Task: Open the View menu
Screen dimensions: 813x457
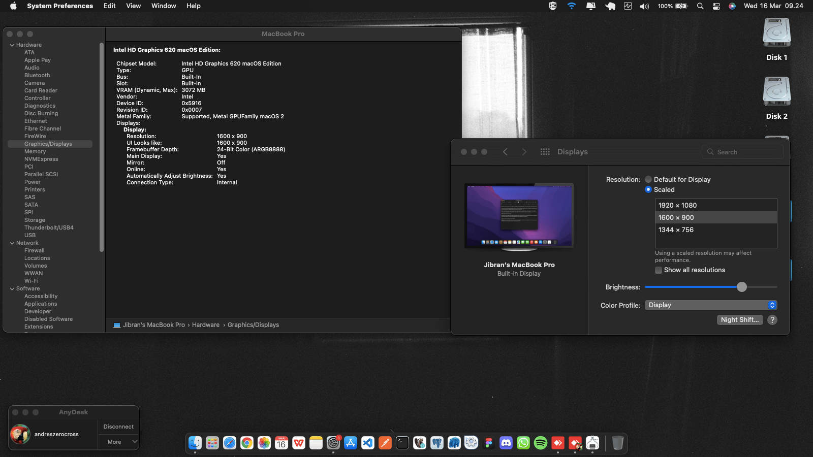Action: point(133,6)
